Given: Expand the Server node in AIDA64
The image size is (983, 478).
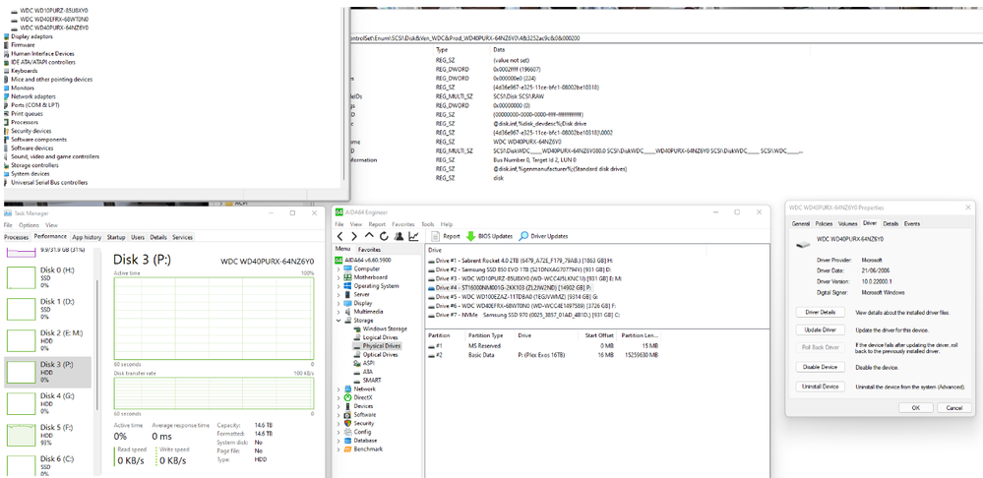Looking at the screenshot, I should point(338,294).
